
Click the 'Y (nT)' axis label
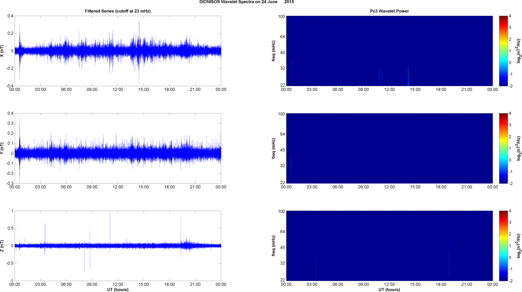(2, 148)
